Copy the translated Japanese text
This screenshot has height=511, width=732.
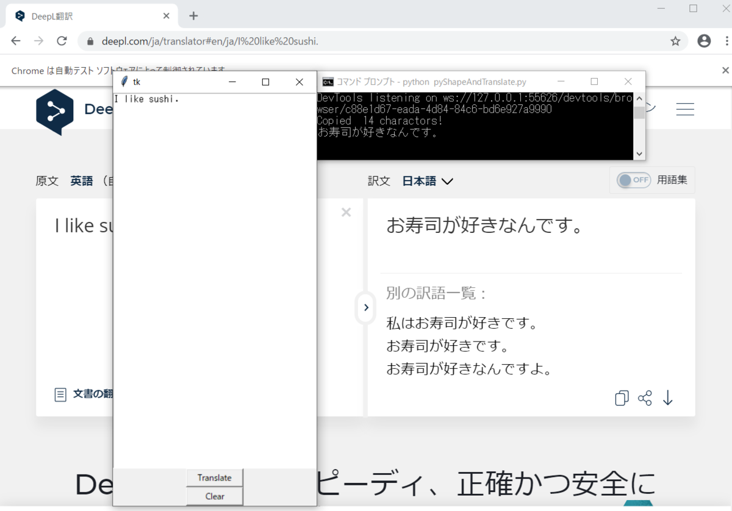click(621, 398)
